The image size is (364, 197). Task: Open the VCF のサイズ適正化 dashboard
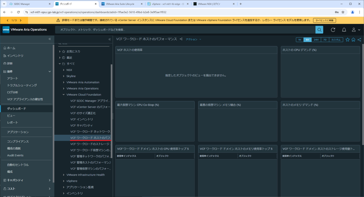tap(83, 113)
